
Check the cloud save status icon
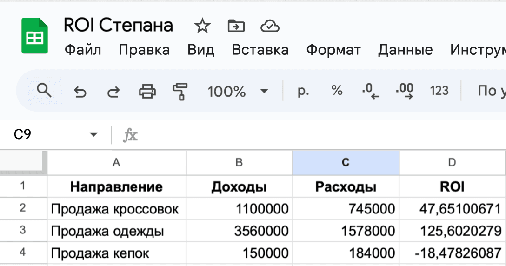[270, 26]
